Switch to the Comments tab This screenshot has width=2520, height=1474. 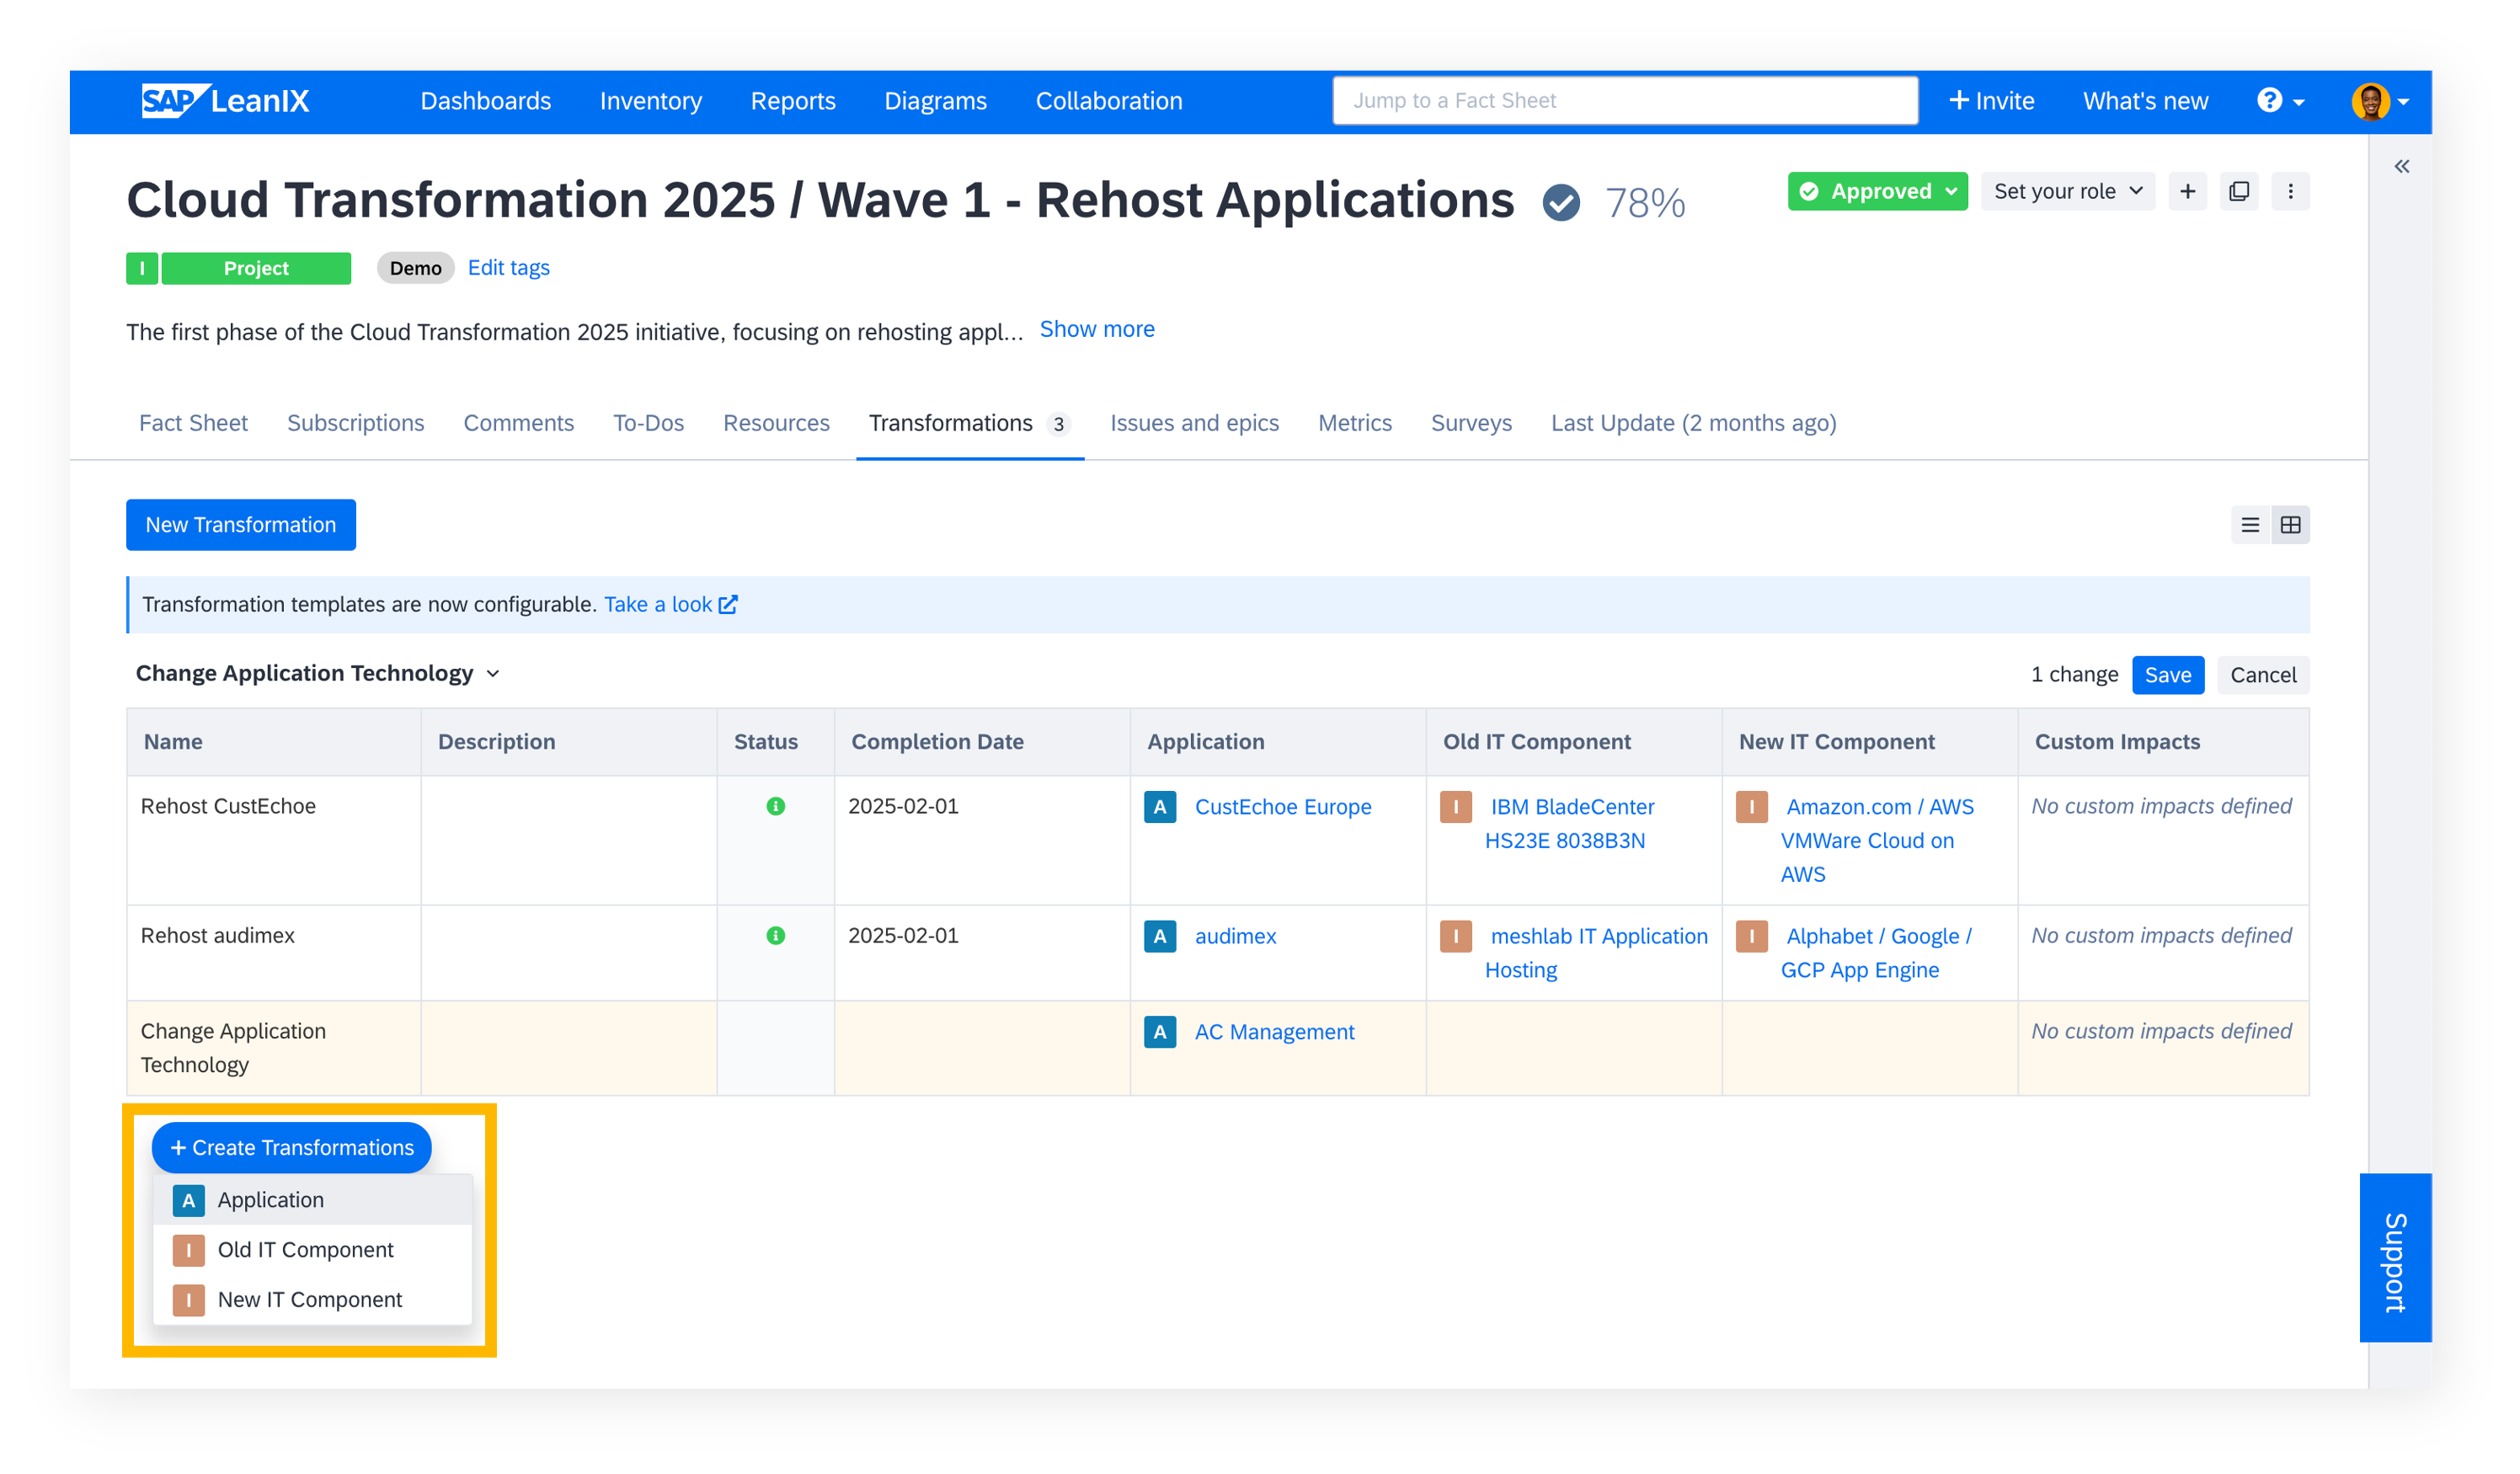(x=518, y=423)
